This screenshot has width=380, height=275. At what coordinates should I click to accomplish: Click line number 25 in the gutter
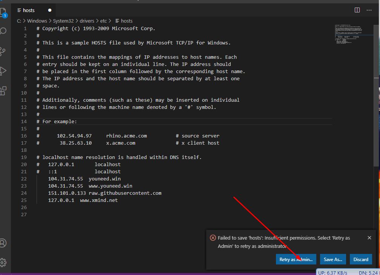click(x=24, y=200)
